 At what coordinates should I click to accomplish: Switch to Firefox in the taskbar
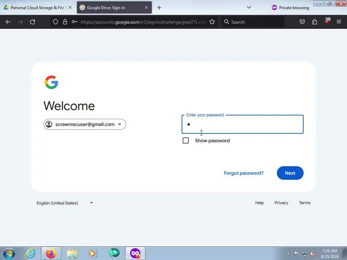51,253
